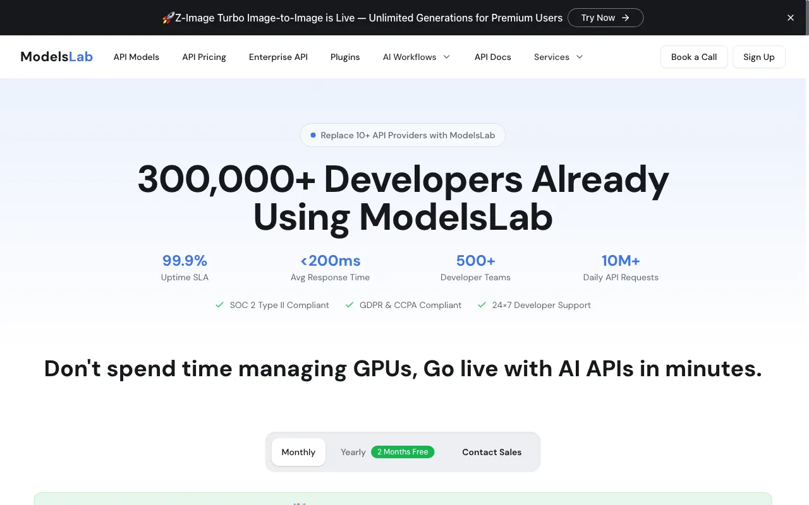This screenshot has height=505, width=809.
Task: Click the 'Developer Teams' label
Action: pos(475,277)
